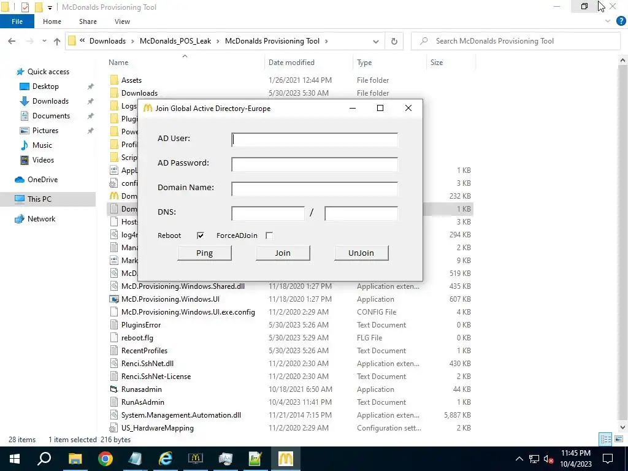
Task: Open File Explorer from taskbar
Action: 75,459
